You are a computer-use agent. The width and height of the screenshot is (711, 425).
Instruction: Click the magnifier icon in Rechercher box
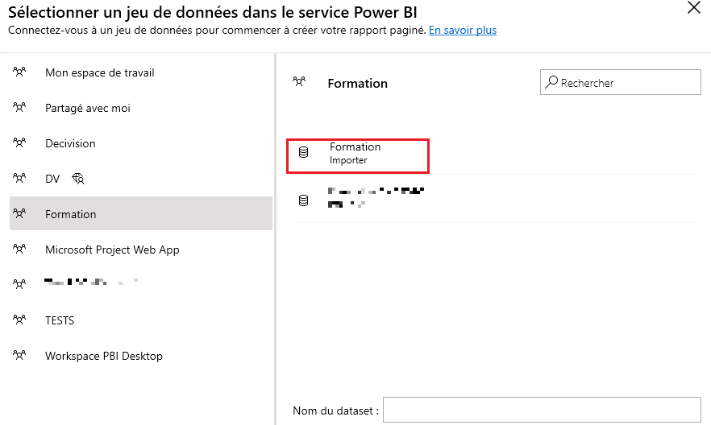point(551,82)
